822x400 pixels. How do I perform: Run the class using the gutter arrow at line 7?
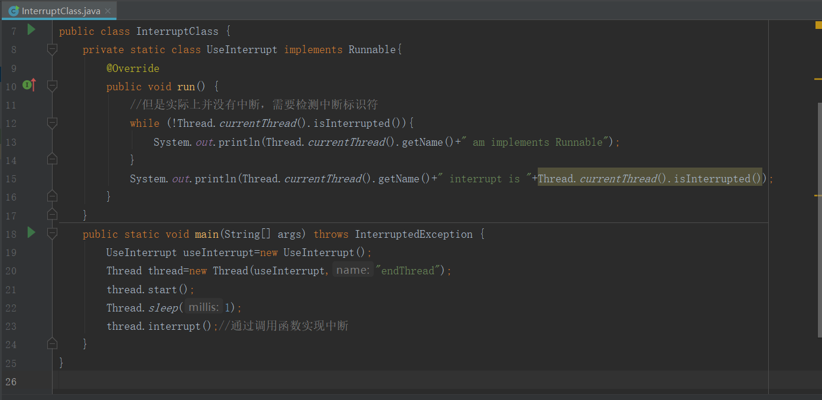[31, 31]
